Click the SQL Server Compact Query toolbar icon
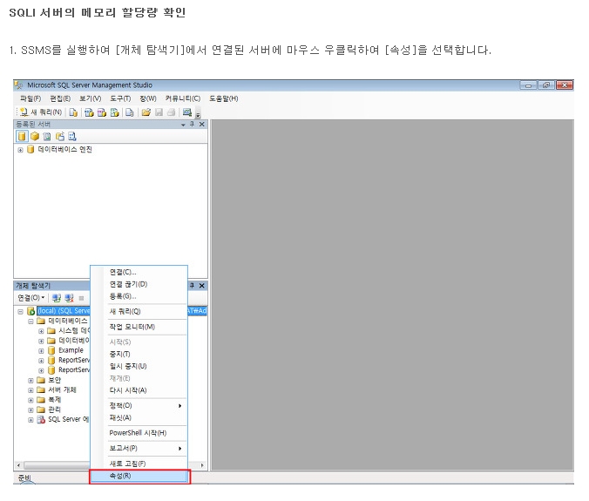 (x=130, y=112)
